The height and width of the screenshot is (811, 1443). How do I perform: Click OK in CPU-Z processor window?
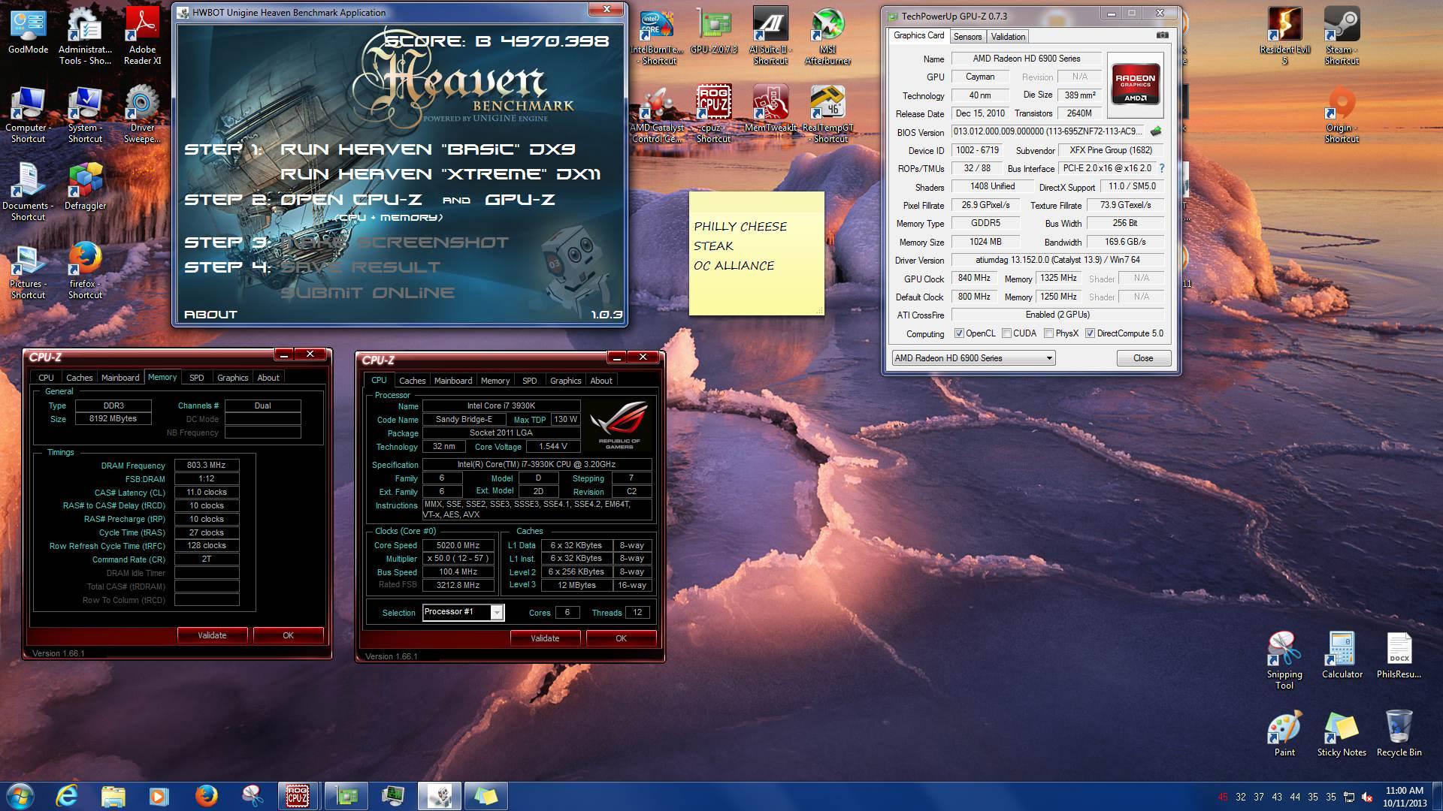(x=621, y=638)
